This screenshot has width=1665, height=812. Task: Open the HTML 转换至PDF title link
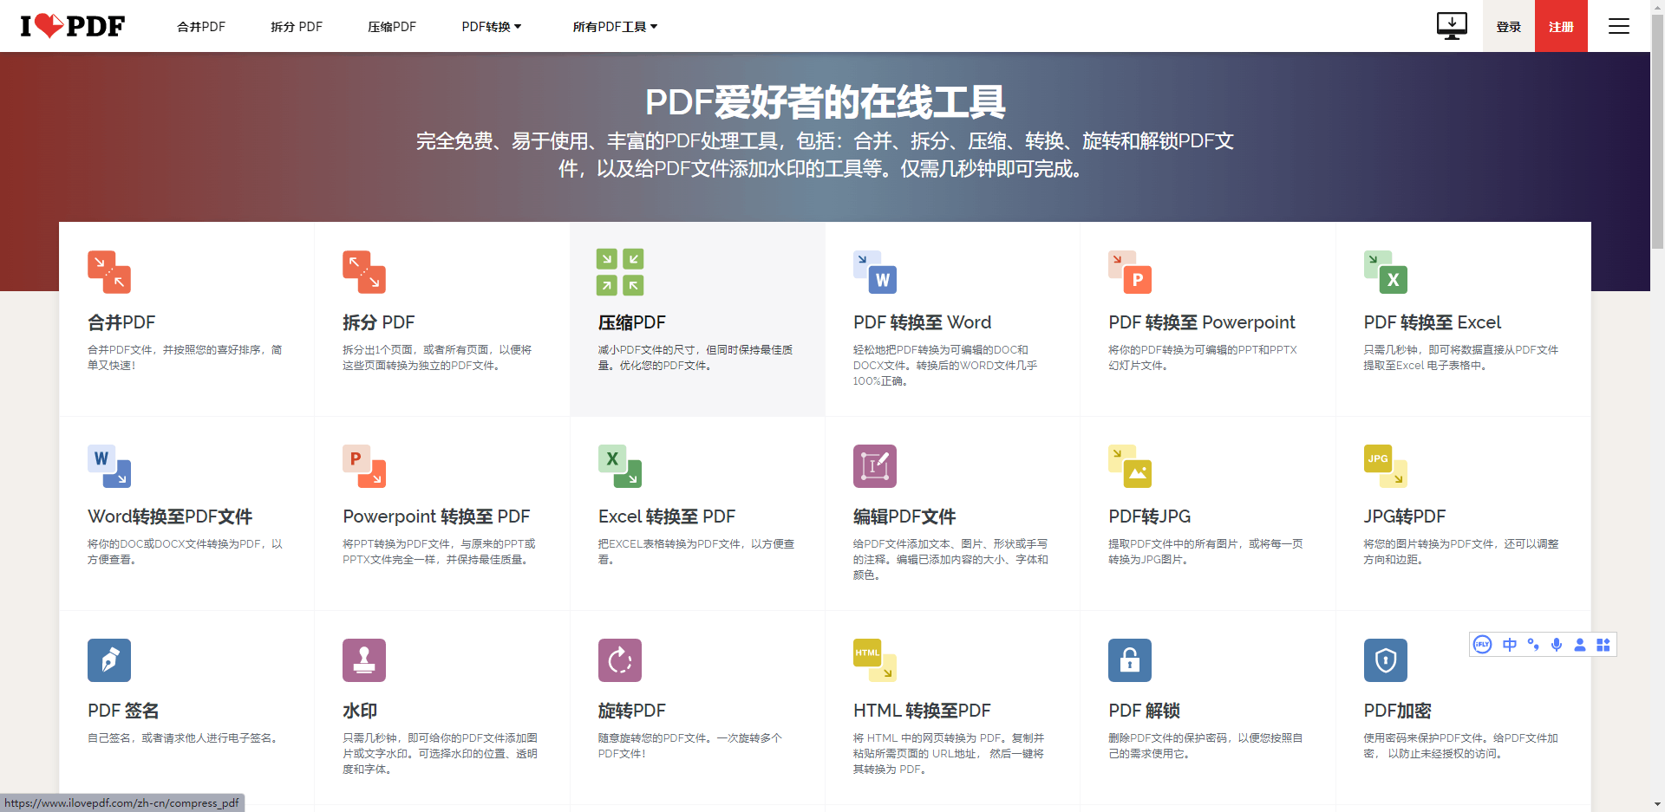[x=922, y=711]
